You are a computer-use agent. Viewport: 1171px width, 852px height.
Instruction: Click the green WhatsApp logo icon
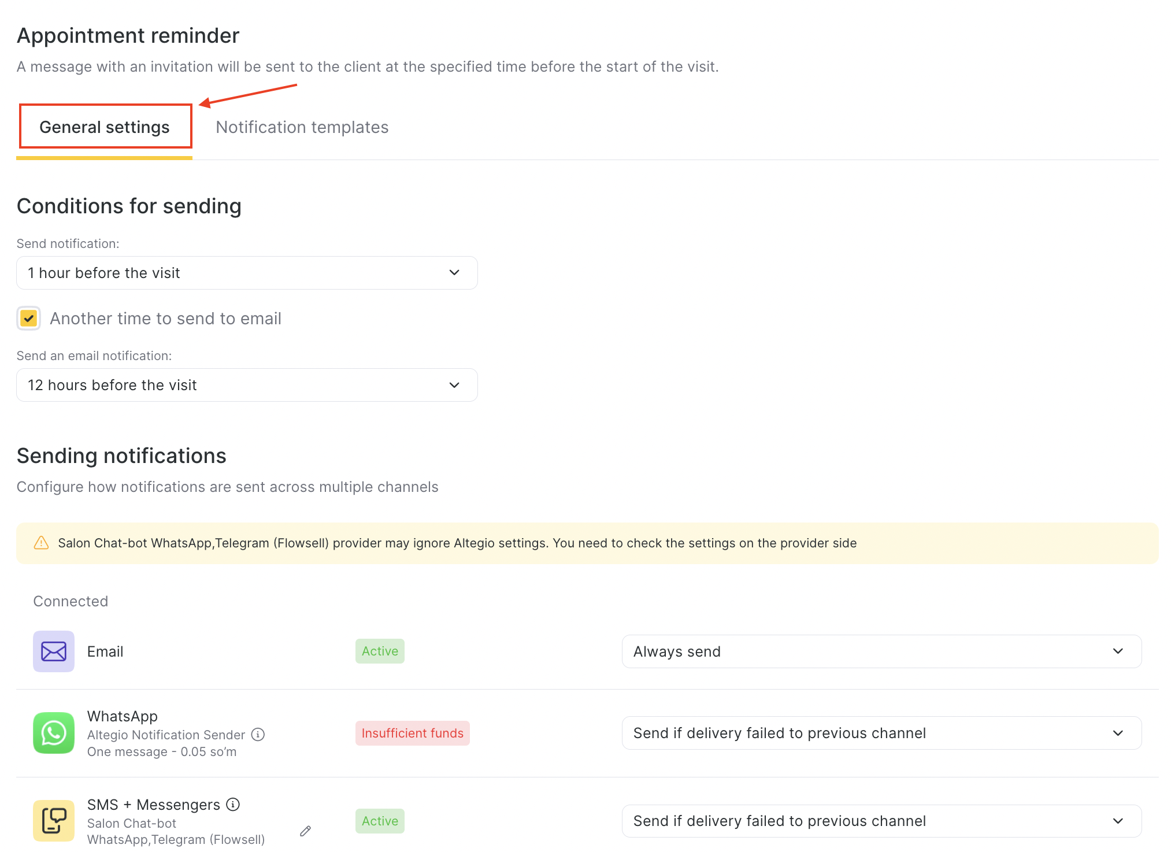point(54,733)
